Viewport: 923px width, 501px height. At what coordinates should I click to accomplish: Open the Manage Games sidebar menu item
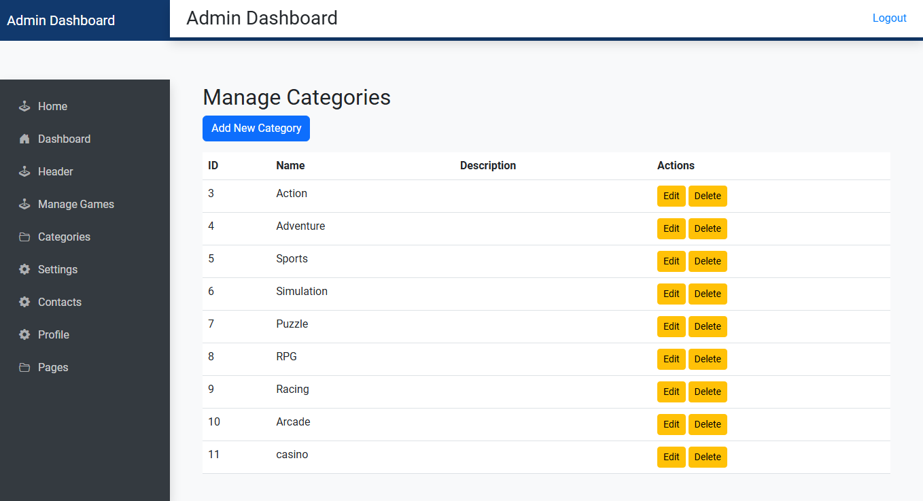click(75, 204)
